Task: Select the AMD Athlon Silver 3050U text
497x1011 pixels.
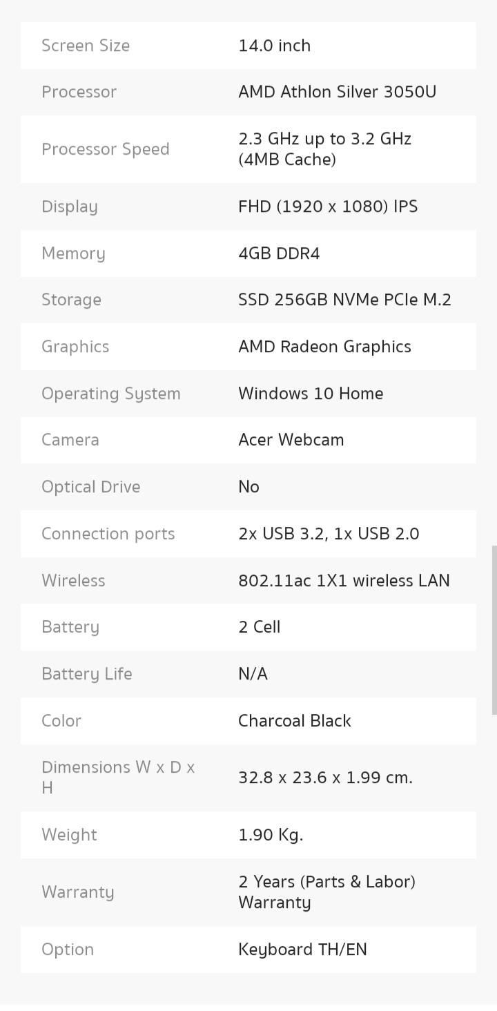Action: pyautogui.click(x=337, y=92)
